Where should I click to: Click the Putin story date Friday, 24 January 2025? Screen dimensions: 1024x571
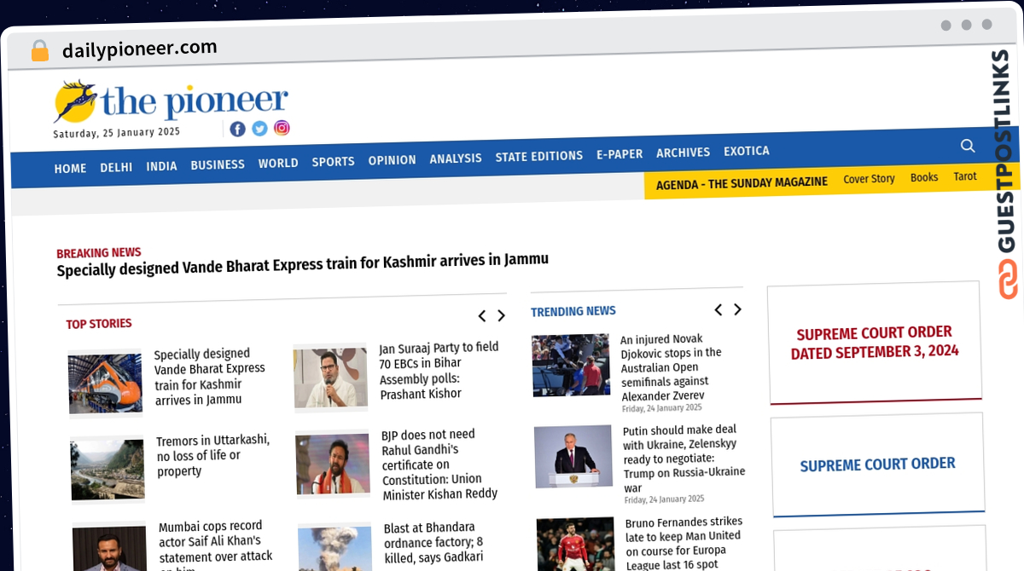pyautogui.click(x=664, y=499)
